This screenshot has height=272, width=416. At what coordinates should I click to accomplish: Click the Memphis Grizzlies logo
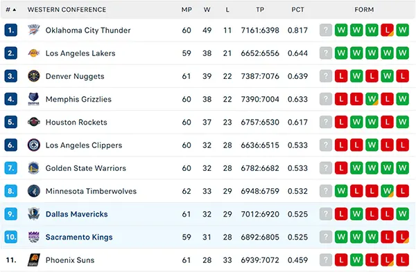tap(34, 99)
